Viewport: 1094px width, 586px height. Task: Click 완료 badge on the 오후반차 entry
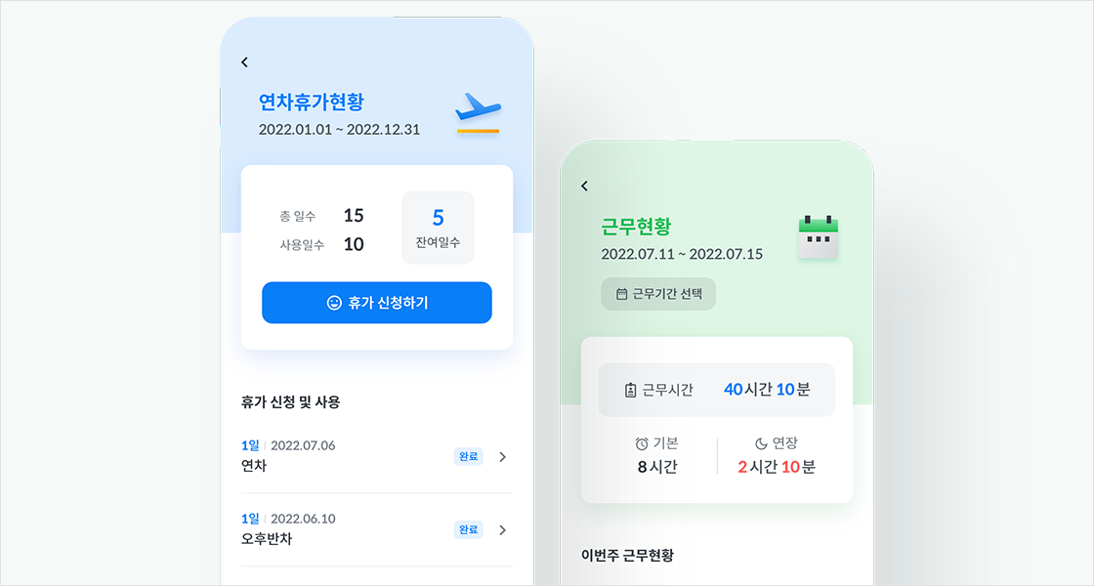click(x=468, y=529)
